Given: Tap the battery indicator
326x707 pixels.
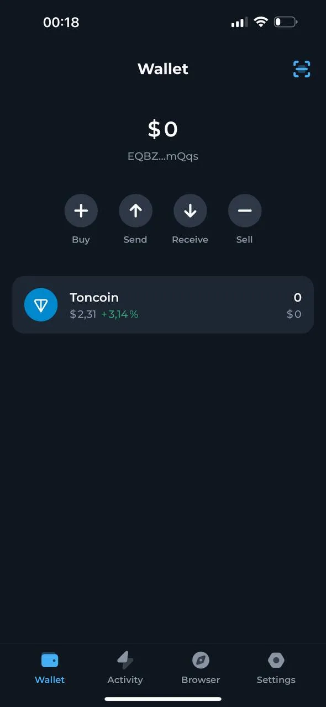Looking at the screenshot, I should click(285, 22).
